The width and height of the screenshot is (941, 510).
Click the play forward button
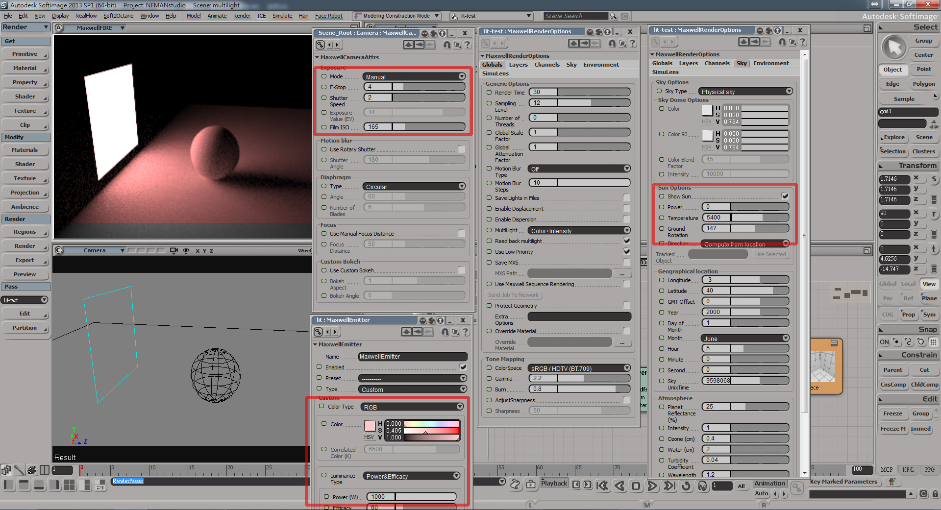pos(652,486)
